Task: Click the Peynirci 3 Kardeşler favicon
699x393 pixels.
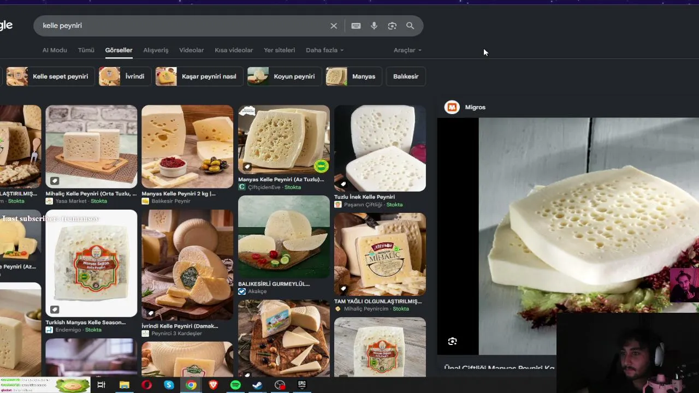Action: point(145,334)
